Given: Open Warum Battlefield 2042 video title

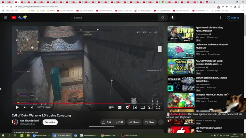Looking at the screenshot, I should [x=211, y=79].
